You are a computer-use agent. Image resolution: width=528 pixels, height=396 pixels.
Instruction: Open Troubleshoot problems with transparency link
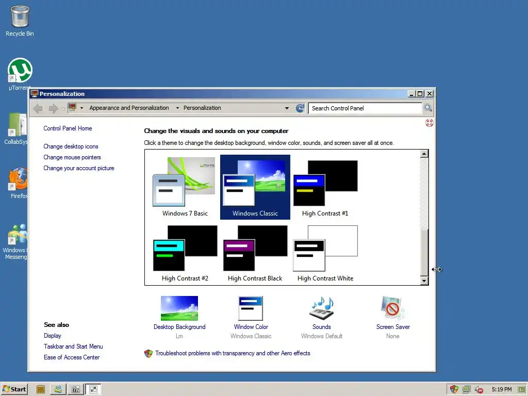[x=233, y=353]
